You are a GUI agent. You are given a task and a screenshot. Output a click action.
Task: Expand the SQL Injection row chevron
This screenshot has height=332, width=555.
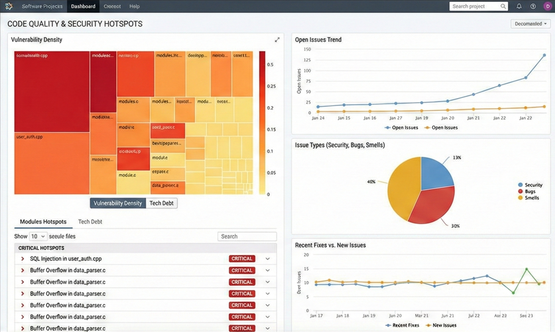point(267,259)
